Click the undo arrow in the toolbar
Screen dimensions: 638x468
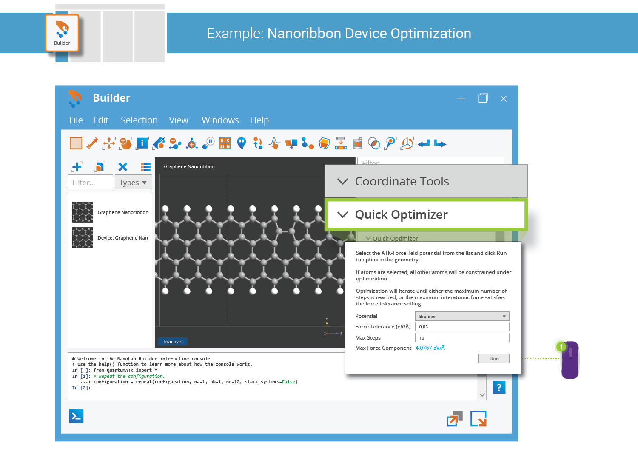pos(424,144)
